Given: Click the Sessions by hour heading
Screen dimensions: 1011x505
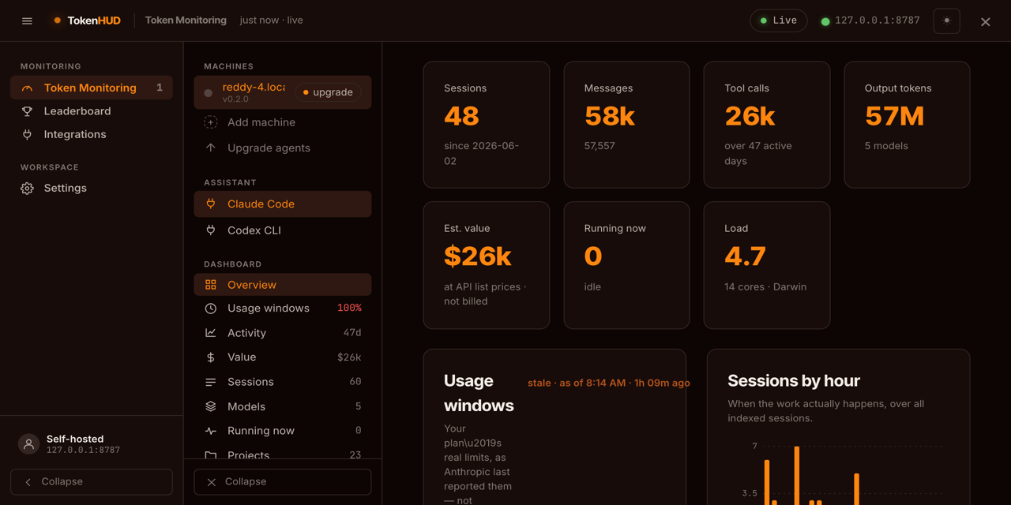Looking at the screenshot, I should point(794,381).
